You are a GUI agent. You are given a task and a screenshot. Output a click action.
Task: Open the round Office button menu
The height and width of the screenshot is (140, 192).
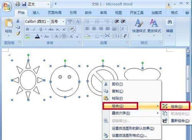coord(7,7)
